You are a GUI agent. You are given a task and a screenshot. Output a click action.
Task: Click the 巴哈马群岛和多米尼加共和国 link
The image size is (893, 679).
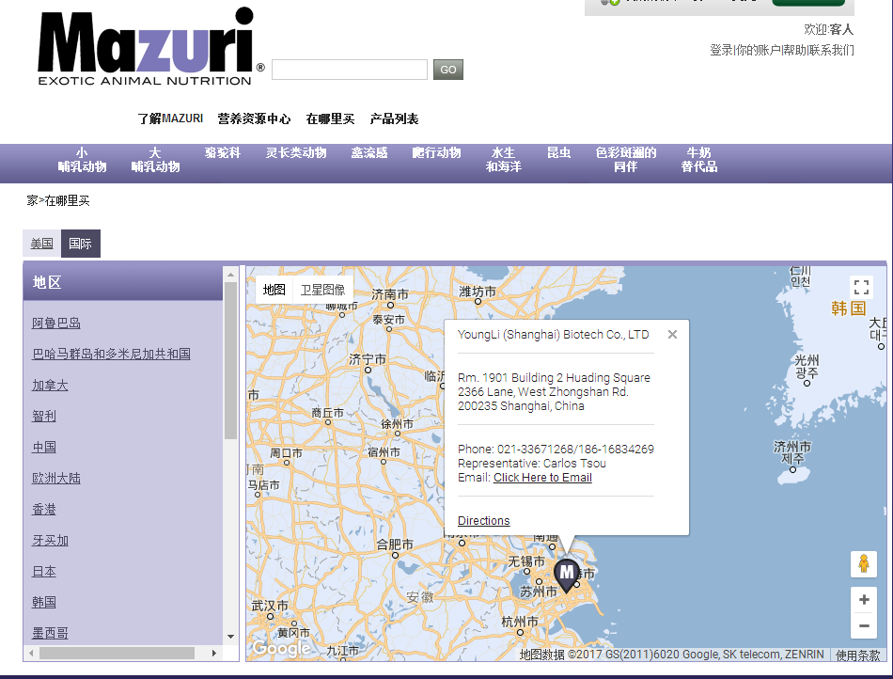click(111, 354)
